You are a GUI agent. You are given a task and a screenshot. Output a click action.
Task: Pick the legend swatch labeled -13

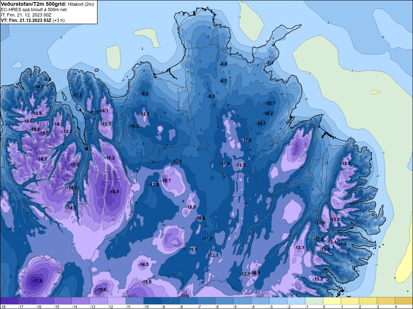coord(99,301)
